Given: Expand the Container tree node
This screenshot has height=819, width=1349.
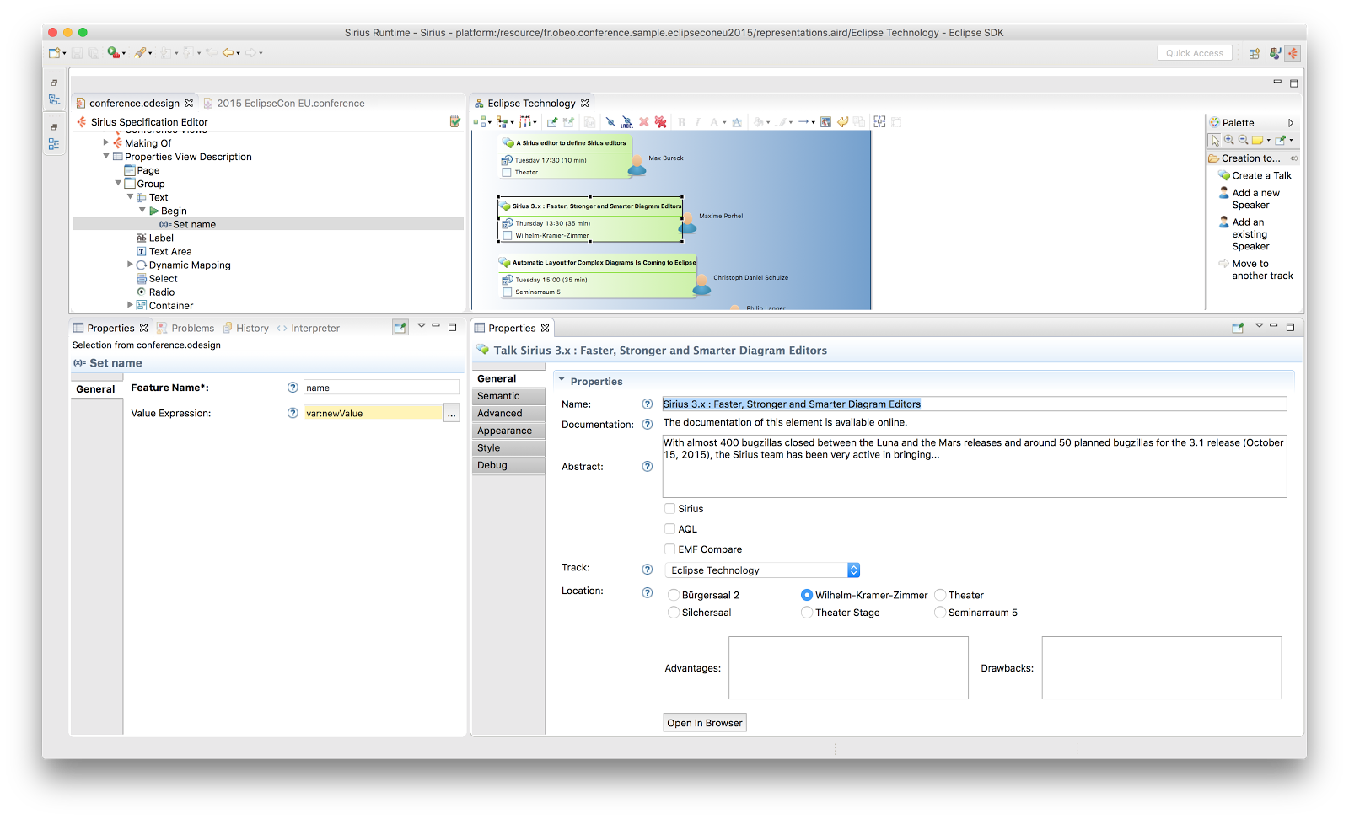Looking at the screenshot, I should pos(130,304).
